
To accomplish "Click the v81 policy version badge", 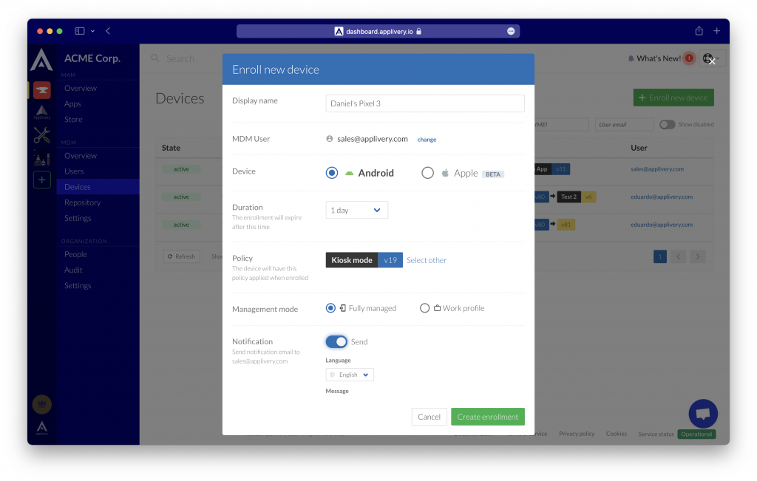I will pyautogui.click(x=566, y=225).
